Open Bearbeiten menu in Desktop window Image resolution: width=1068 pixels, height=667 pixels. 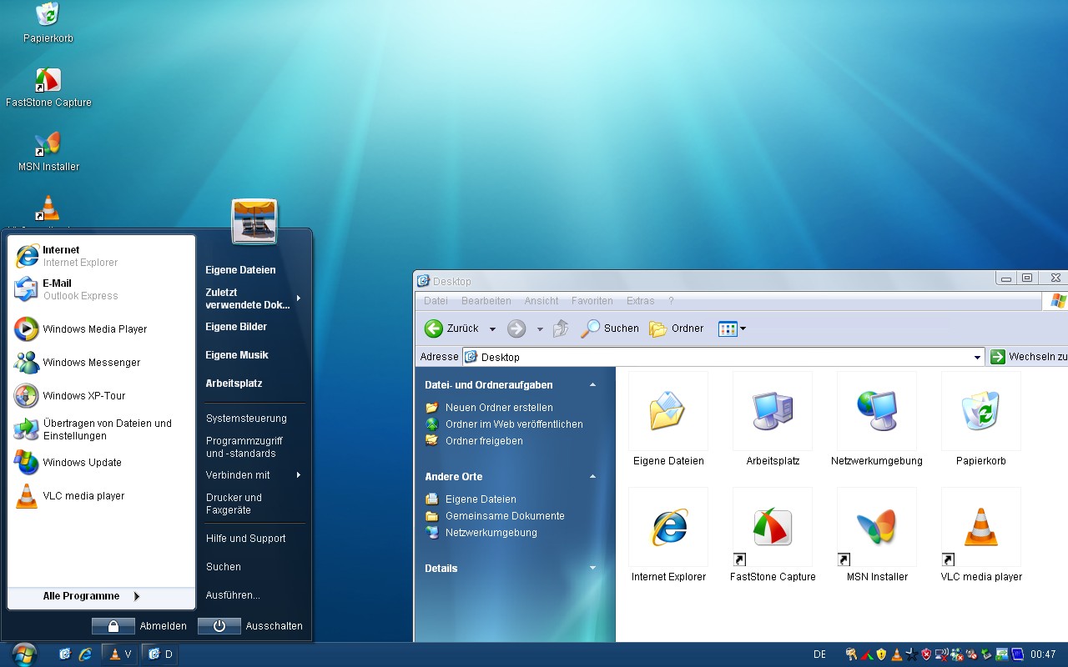tap(486, 301)
